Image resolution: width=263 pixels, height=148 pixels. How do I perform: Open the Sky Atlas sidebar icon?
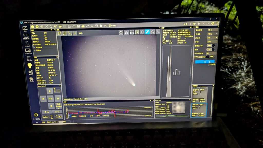coord(26,36)
